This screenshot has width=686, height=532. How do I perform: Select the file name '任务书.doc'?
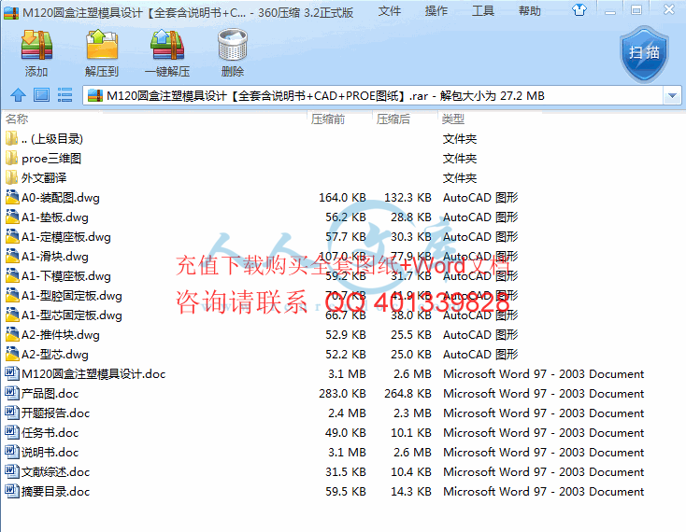pyautogui.click(x=50, y=433)
